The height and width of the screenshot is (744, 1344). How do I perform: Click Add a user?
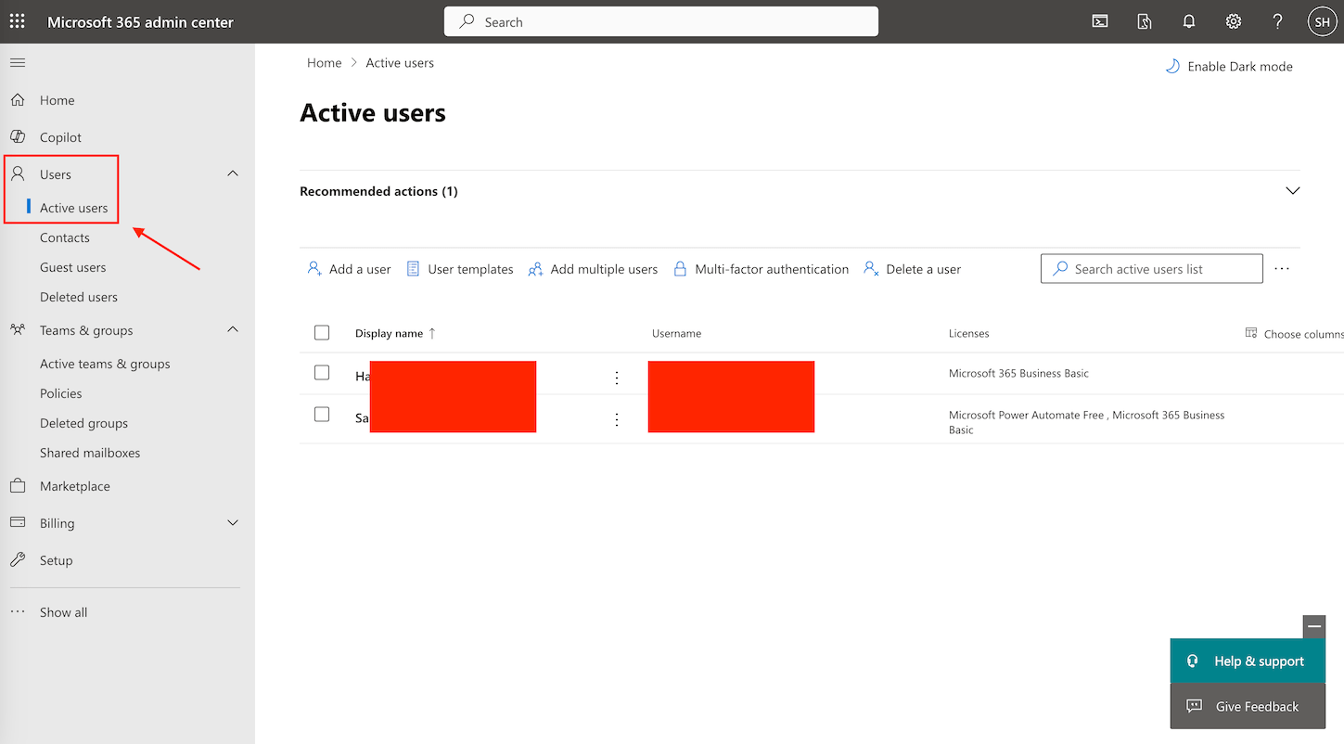pos(349,269)
